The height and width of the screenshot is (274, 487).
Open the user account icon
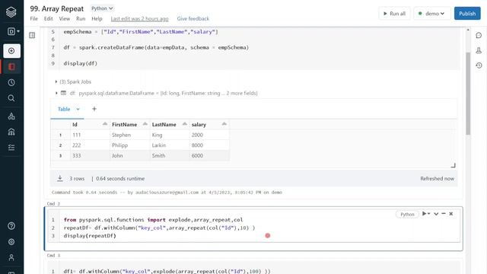tap(11, 257)
